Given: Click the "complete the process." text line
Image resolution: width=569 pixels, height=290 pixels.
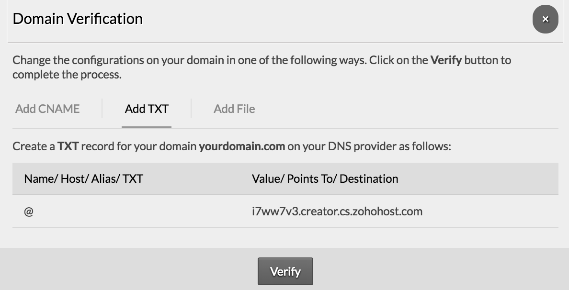Looking at the screenshot, I should (67, 75).
